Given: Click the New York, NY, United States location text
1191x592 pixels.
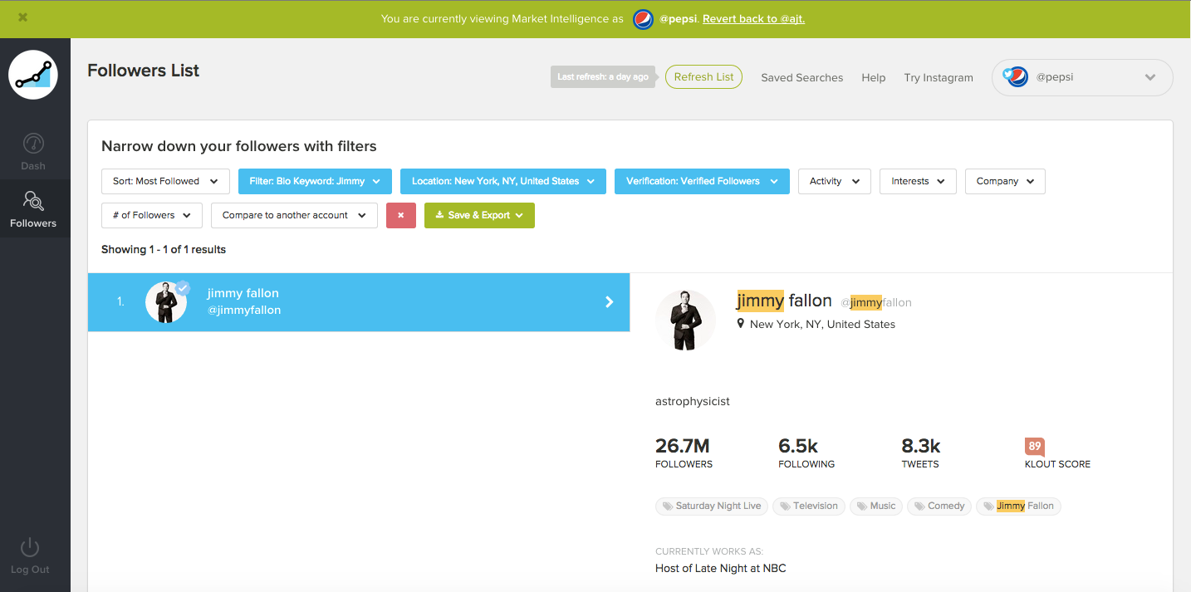Looking at the screenshot, I should 822,325.
